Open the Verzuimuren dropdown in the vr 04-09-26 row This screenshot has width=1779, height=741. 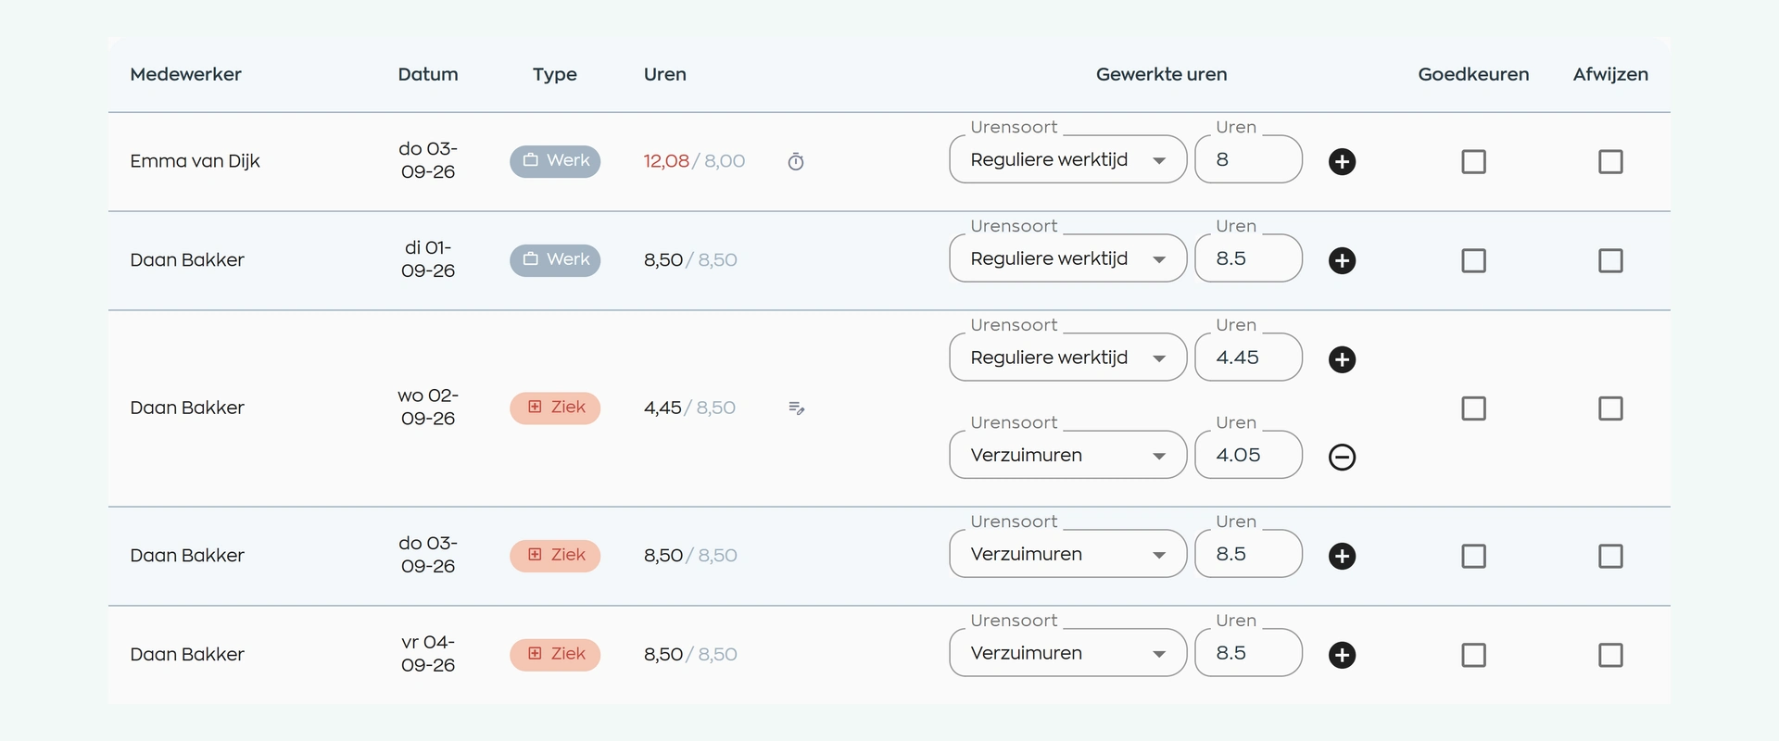(1068, 653)
